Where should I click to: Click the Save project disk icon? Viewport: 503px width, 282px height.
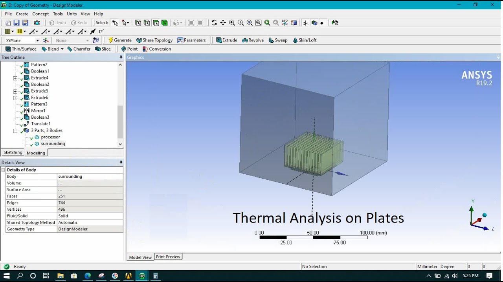17,23
